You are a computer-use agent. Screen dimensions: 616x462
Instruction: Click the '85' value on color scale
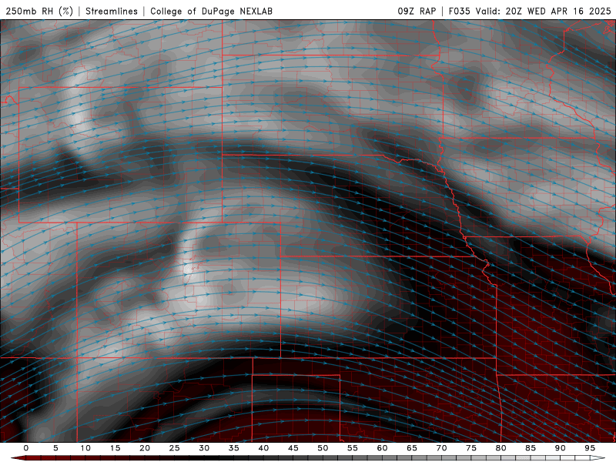[531, 448]
